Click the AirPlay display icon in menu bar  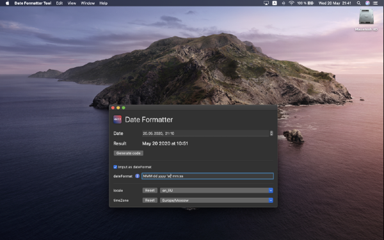coord(266,3)
